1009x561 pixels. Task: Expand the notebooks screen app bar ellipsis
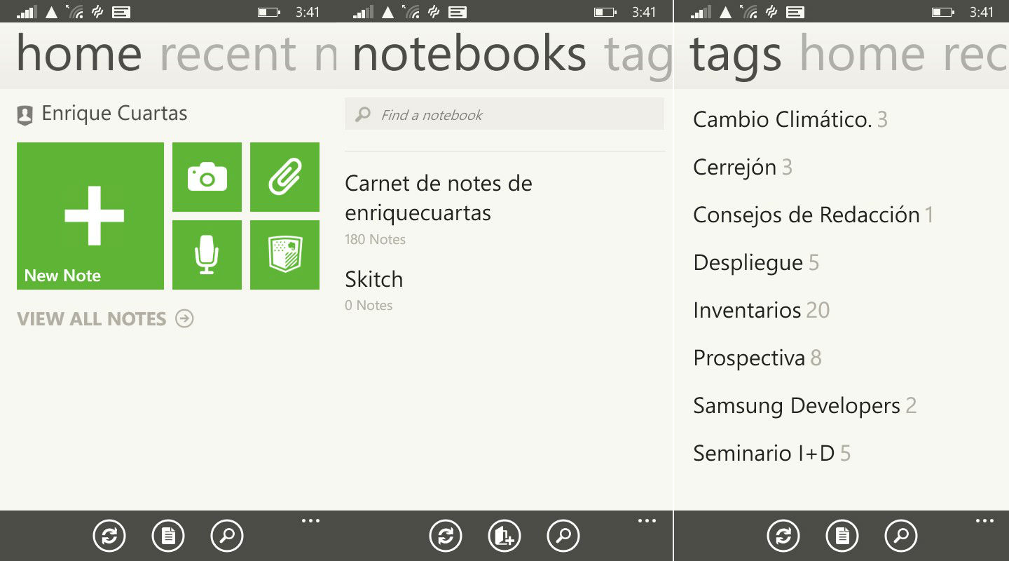pyautogui.click(x=647, y=521)
